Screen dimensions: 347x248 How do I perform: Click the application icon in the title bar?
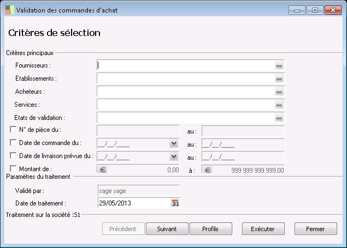pyautogui.click(x=10, y=10)
